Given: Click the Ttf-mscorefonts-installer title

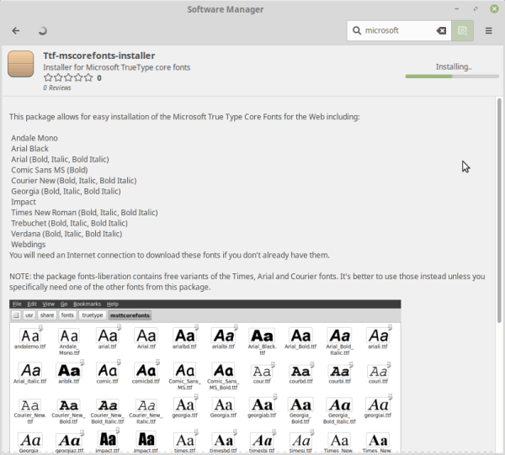Looking at the screenshot, I should (x=99, y=56).
